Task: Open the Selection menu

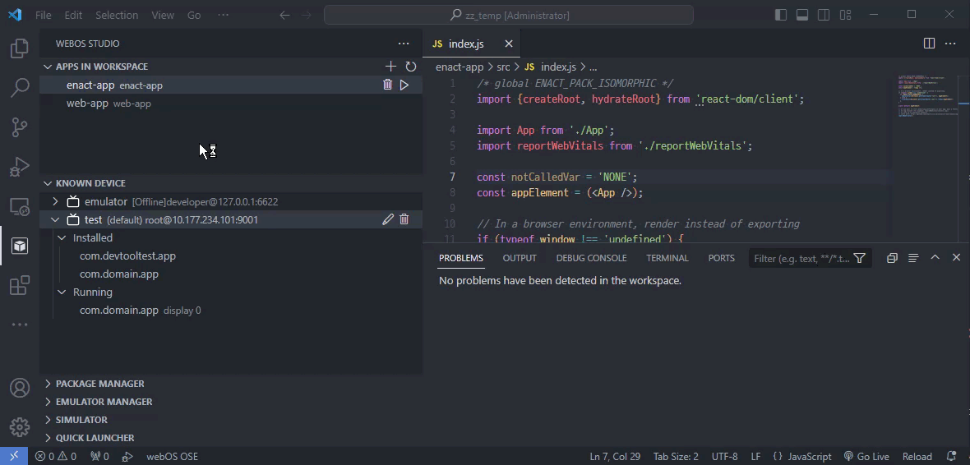Action: pyautogui.click(x=117, y=15)
